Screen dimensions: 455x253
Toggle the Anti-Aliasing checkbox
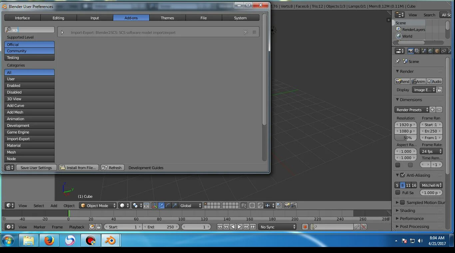coord(402,175)
